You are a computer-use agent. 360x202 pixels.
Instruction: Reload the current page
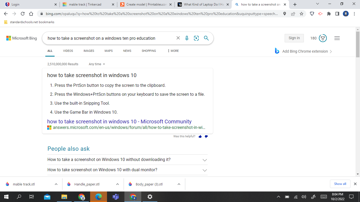23,14
